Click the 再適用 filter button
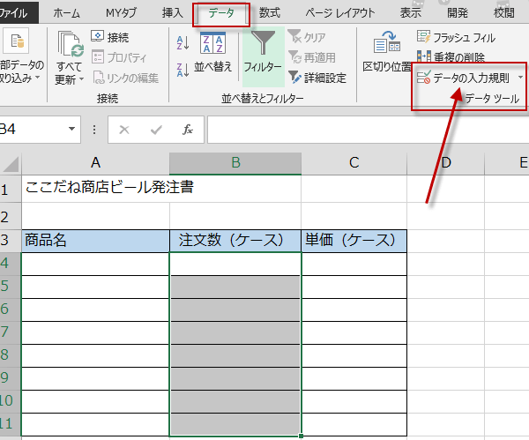The image size is (529, 440). 312,57
